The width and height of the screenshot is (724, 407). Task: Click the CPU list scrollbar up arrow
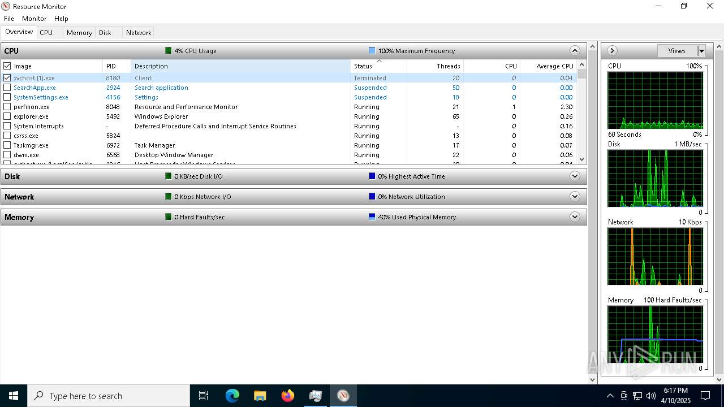581,64
